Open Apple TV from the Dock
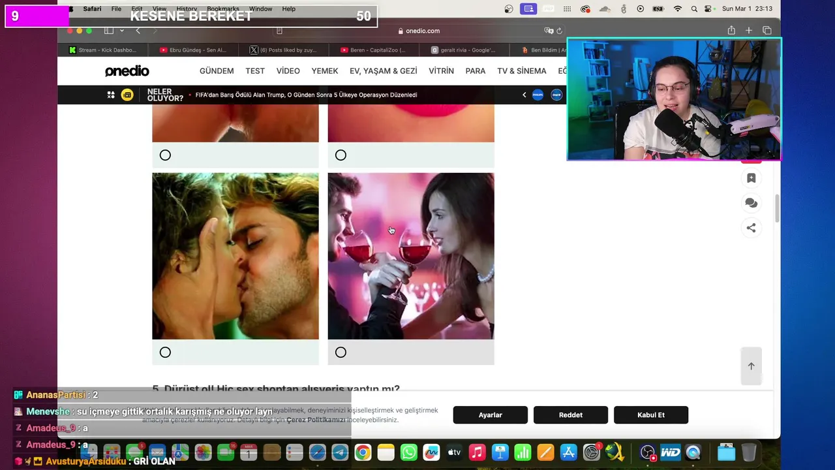Image resolution: width=835 pixels, height=470 pixels. point(455,452)
